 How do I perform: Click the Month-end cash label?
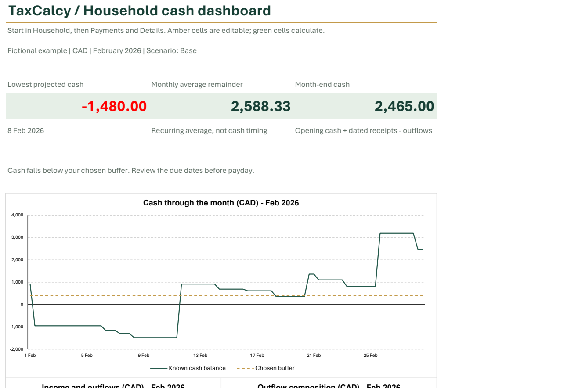[322, 84]
